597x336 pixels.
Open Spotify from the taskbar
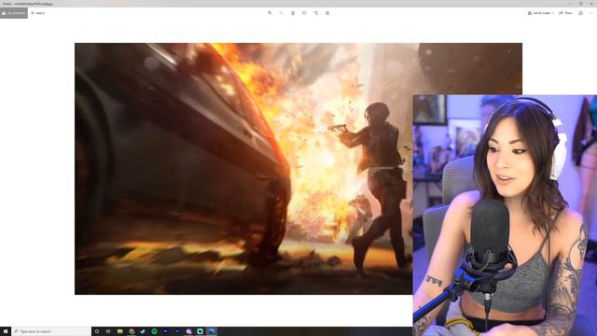(154, 331)
